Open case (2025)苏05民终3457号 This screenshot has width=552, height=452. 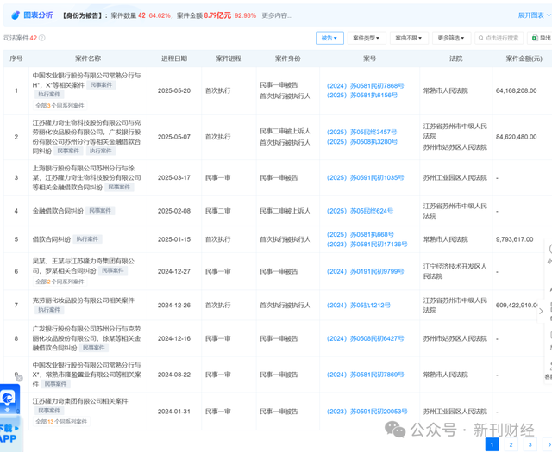pos(361,132)
